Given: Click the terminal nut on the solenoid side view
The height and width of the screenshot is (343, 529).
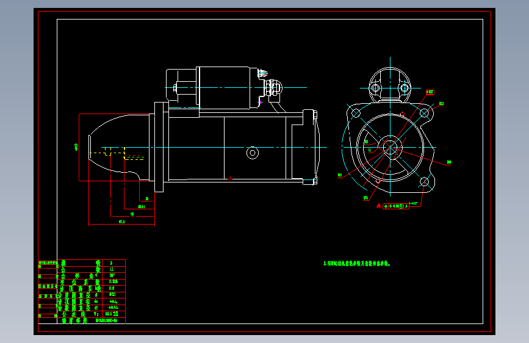Looking at the screenshot, I should coord(273,88).
